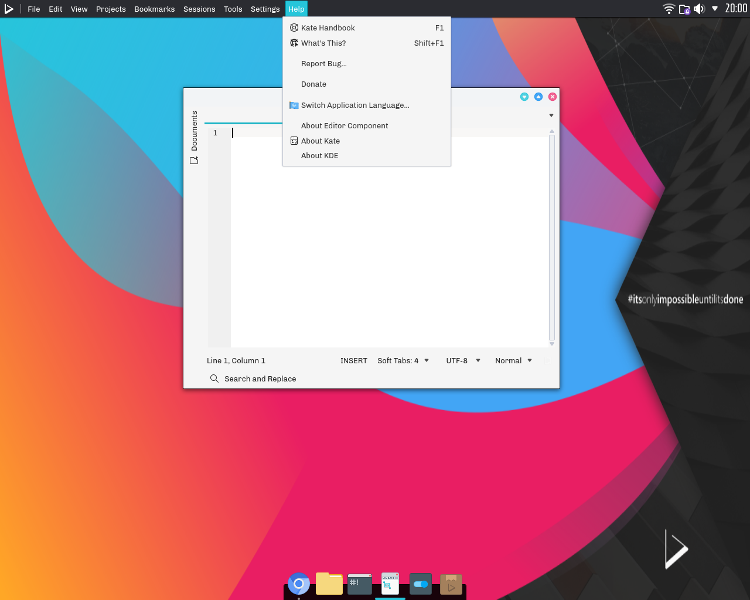Open the Edit menu
The height and width of the screenshot is (600, 750).
(56, 9)
